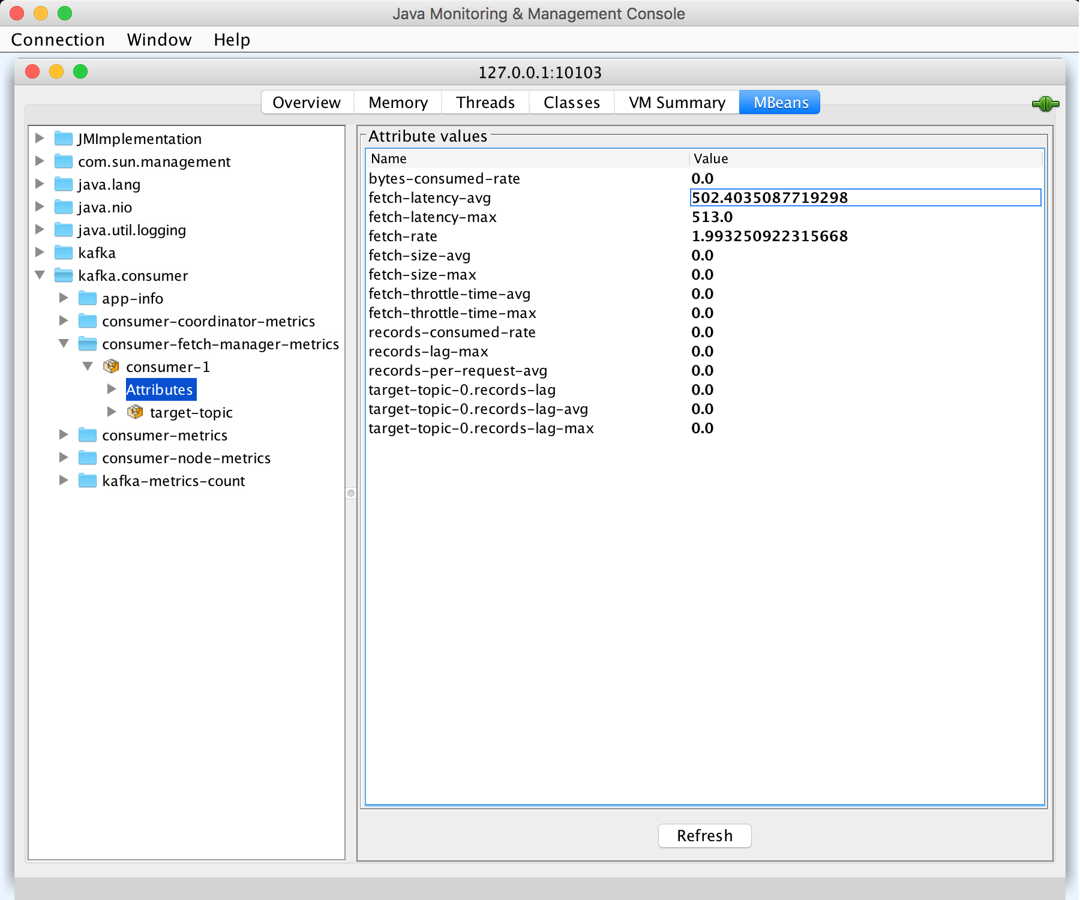1080x900 pixels.
Task: Expand the java.nio tree node
Action: pyautogui.click(x=40, y=206)
